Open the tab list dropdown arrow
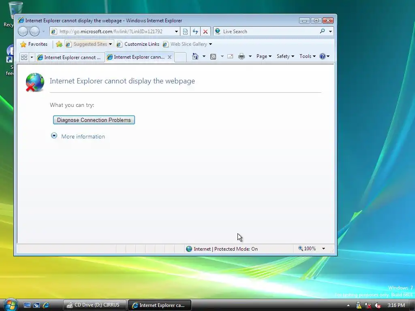 pyautogui.click(x=32, y=57)
